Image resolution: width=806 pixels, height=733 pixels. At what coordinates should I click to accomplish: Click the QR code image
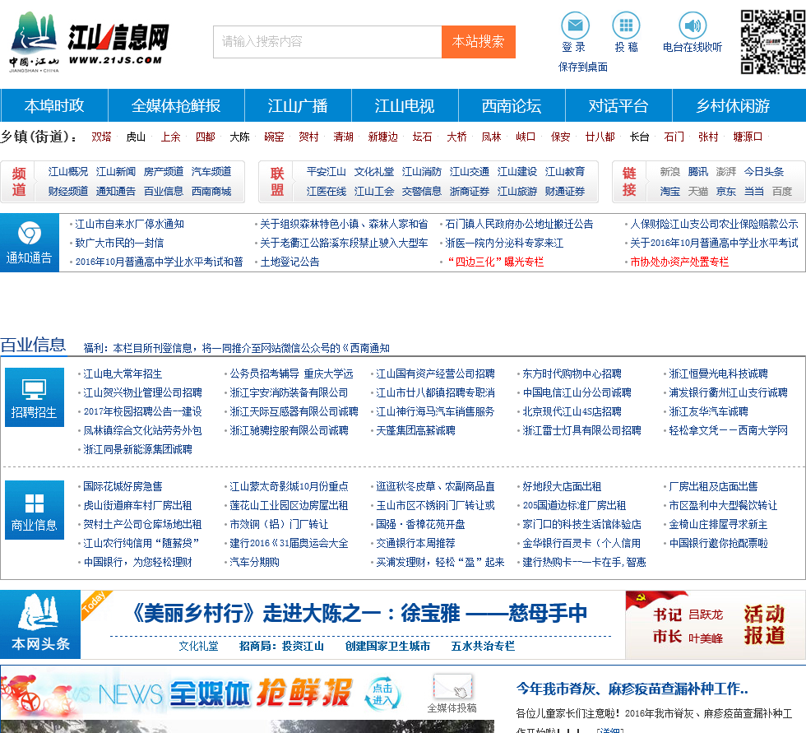773,42
